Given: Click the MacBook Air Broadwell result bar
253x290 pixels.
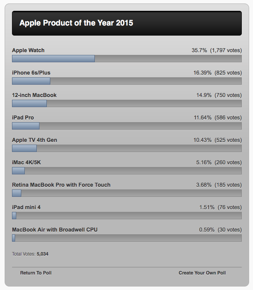Looking at the screenshot, I should pos(127,238).
